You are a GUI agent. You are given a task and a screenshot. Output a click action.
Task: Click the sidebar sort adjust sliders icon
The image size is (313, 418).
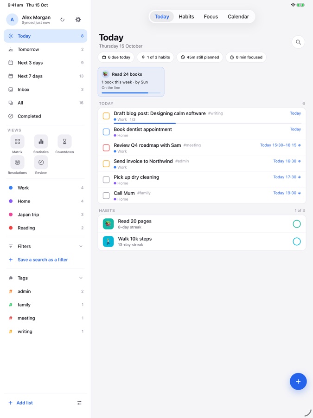[79, 403]
